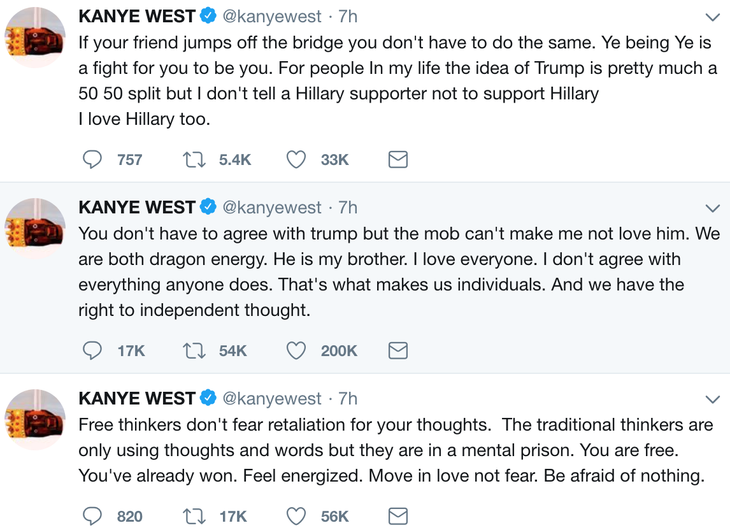Open the @kanyewest handle on first tweet
The width and height of the screenshot is (730, 530).
pyautogui.click(x=271, y=17)
